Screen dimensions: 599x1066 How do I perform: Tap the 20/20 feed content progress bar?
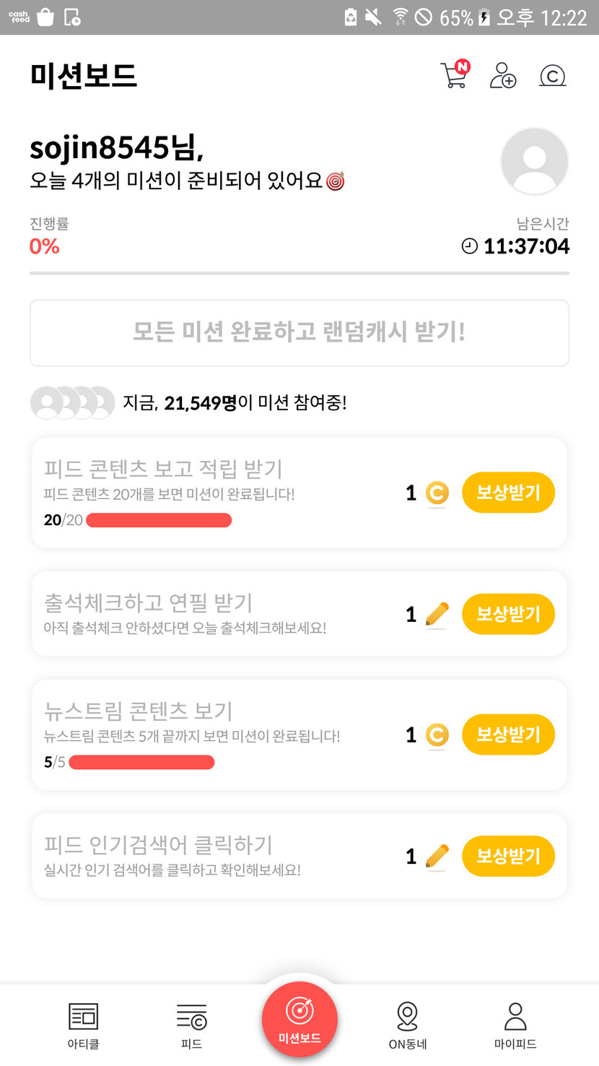click(159, 520)
